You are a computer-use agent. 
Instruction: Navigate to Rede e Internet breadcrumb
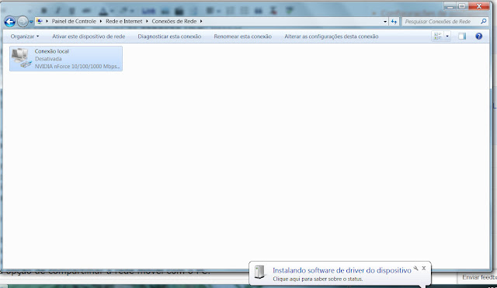point(124,21)
